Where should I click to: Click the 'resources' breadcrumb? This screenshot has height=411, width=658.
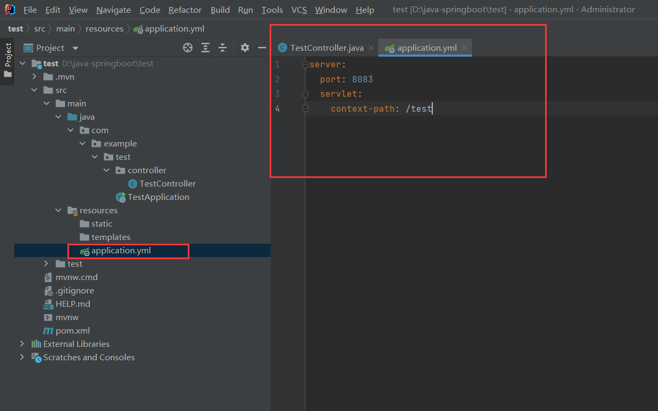[104, 29]
